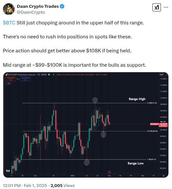Open the $BTC cashtag link
This screenshot has height=189, width=172.
tap(9, 23)
